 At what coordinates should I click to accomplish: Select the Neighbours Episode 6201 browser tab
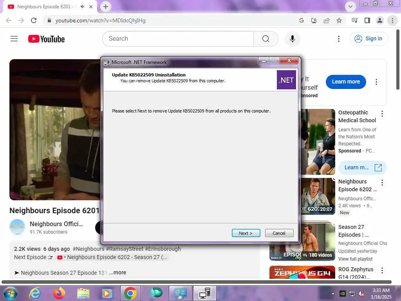[45, 7]
